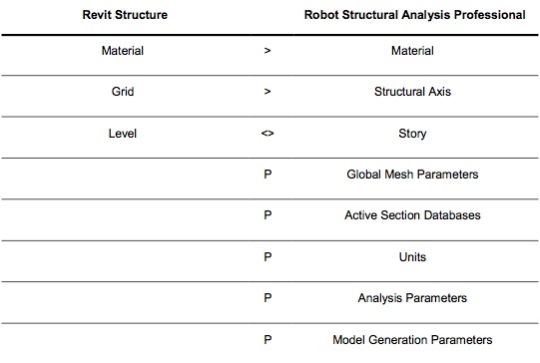Select the Grid cell
Image resolution: width=540 pixels, height=363 pixels.
point(123,92)
